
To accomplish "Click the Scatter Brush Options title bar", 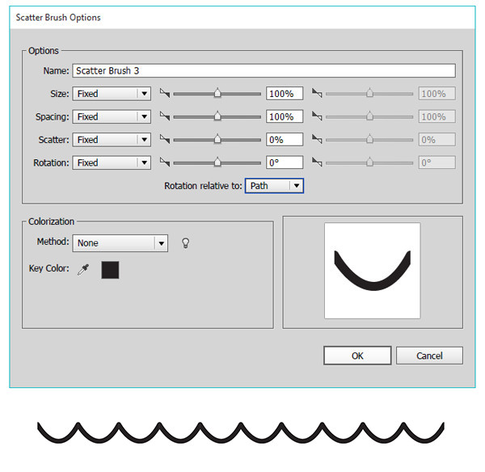I will pyautogui.click(x=242, y=18).
